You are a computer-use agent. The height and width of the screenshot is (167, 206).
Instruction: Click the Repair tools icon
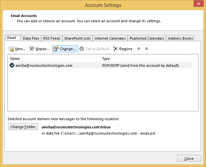click(x=32, y=48)
